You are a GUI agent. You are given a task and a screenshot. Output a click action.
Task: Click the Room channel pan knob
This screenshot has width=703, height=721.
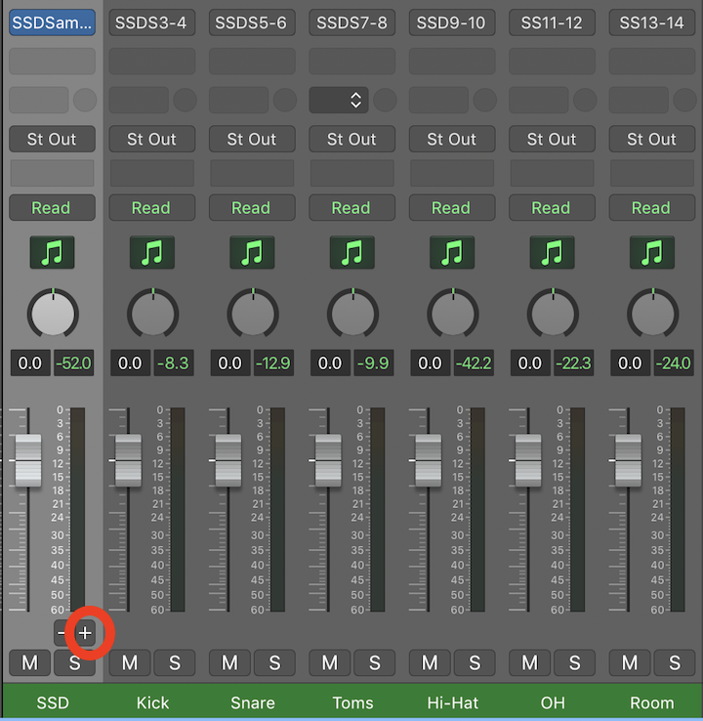tap(653, 314)
